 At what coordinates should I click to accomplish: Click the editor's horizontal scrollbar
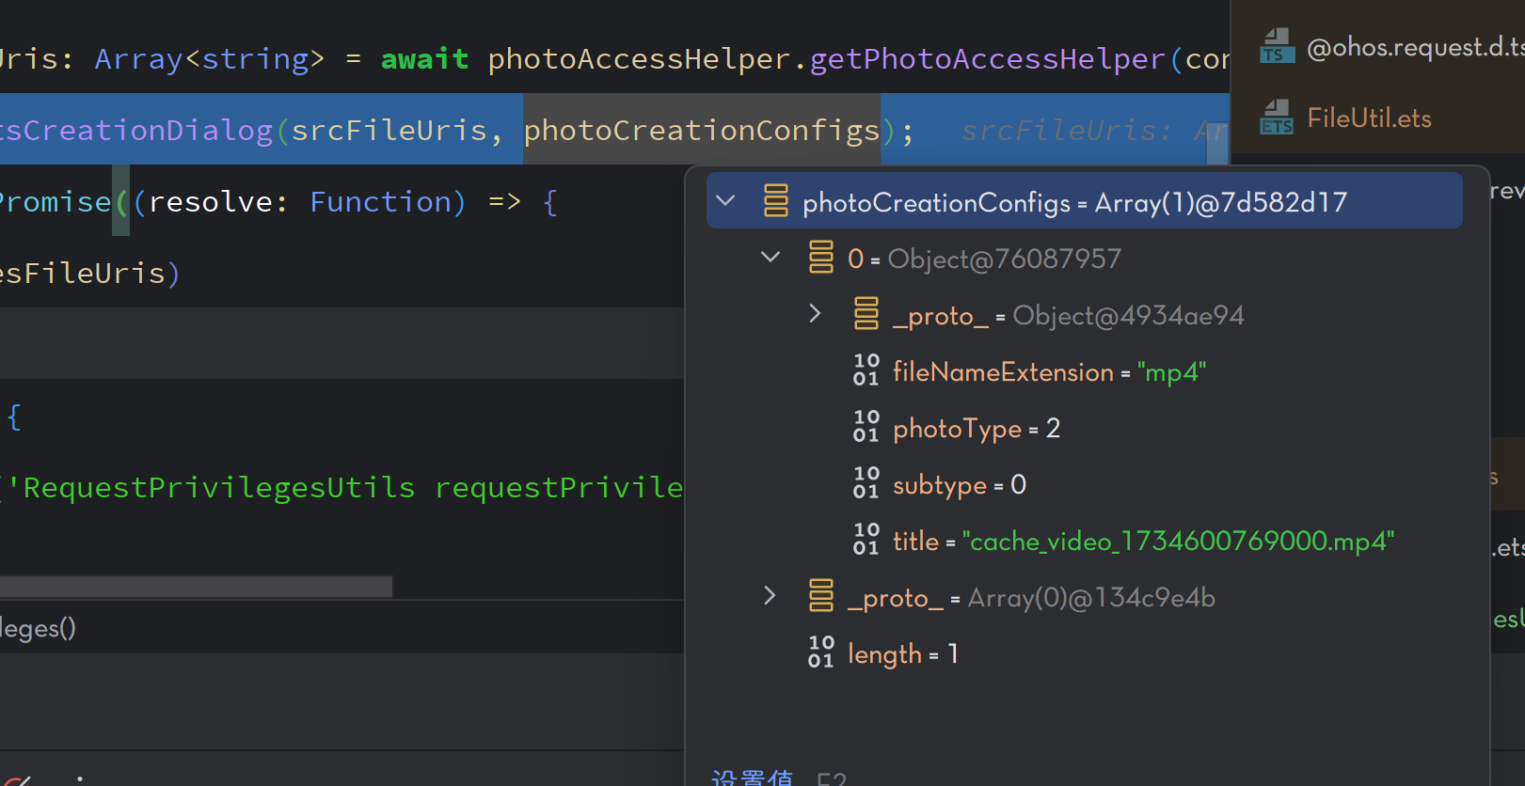pos(196,587)
